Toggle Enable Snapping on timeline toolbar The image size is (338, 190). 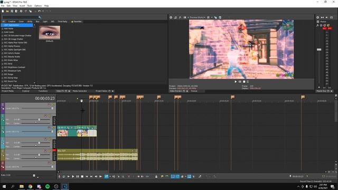[x=173, y=176]
